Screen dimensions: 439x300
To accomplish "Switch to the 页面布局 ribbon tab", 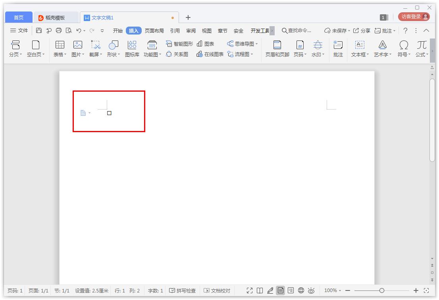I will 154,30.
